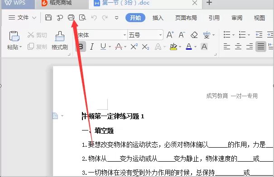
Task: Open the font size dropdown (五号)
Action: [x=160, y=35]
